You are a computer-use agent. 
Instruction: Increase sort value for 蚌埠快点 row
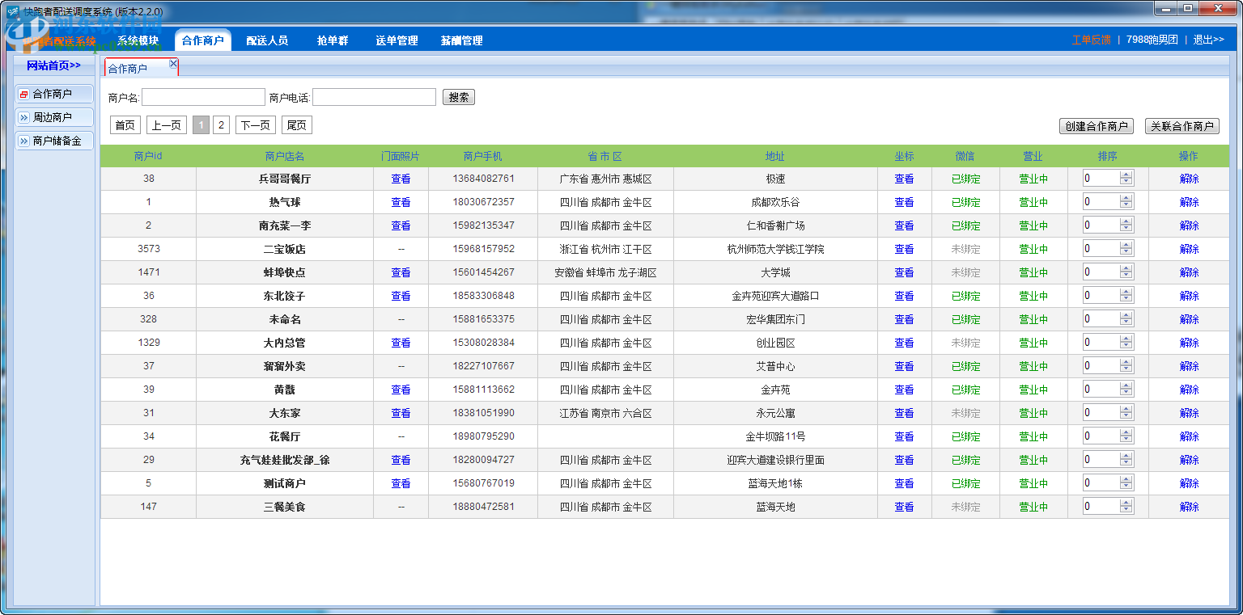tap(1126, 268)
